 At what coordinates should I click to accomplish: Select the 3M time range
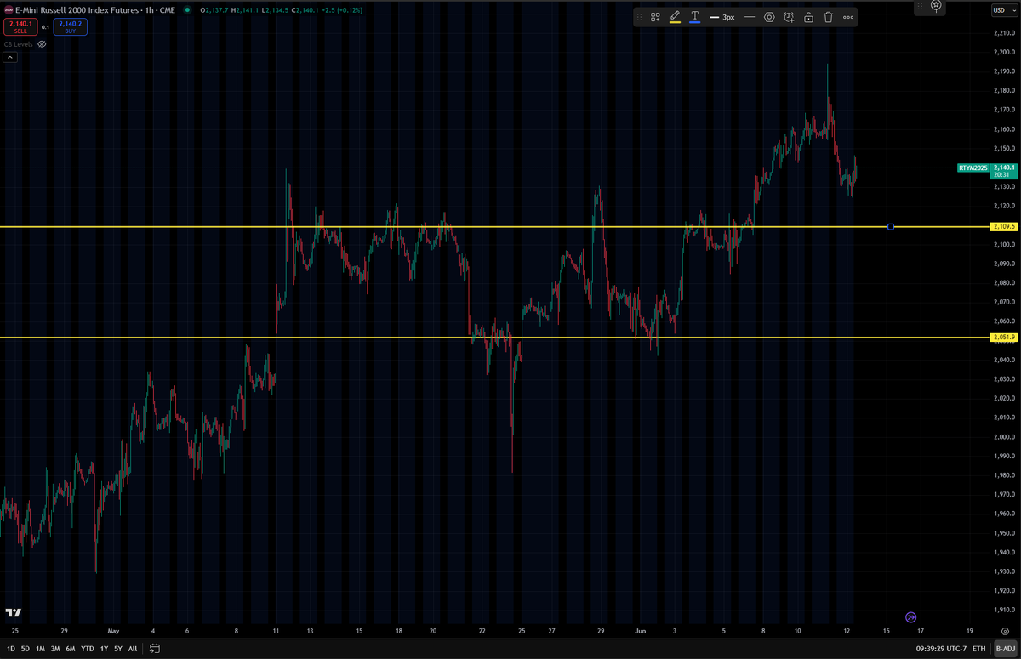tap(55, 648)
